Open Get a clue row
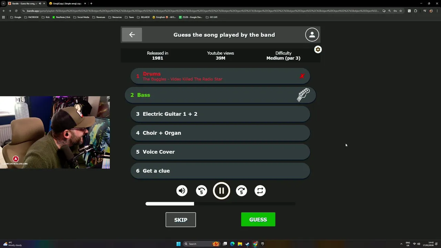 tap(220, 171)
